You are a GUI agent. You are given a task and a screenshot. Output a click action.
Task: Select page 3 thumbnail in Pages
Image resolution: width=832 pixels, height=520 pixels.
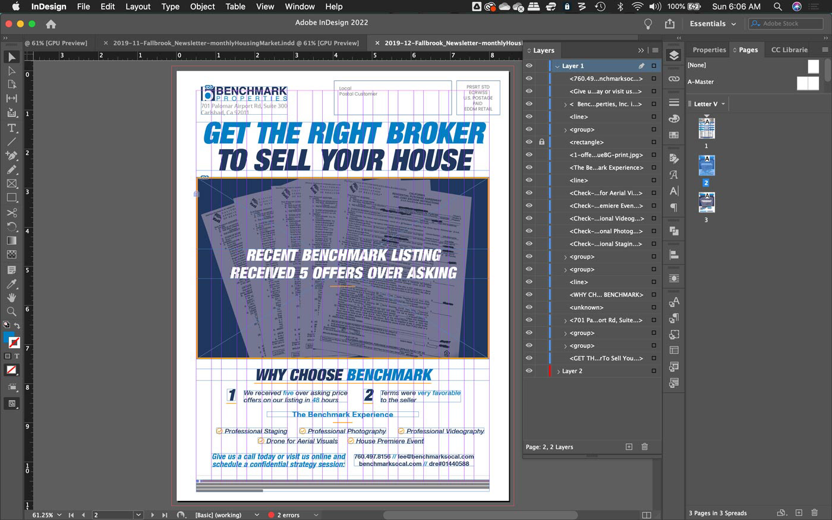point(707,203)
